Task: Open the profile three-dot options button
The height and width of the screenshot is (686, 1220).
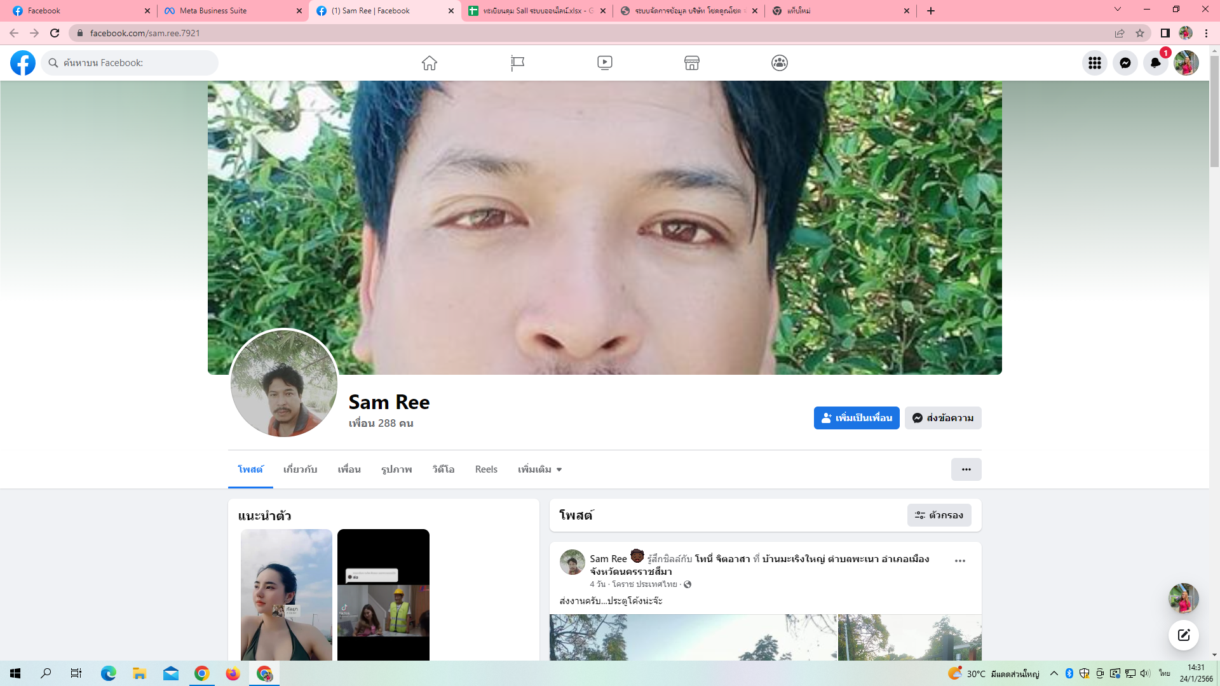Action: point(966,469)
